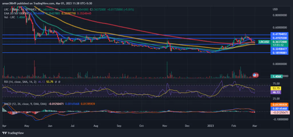
Task: Click the MACD -0.01250471 histogram axis label
Action: [280, 112]
